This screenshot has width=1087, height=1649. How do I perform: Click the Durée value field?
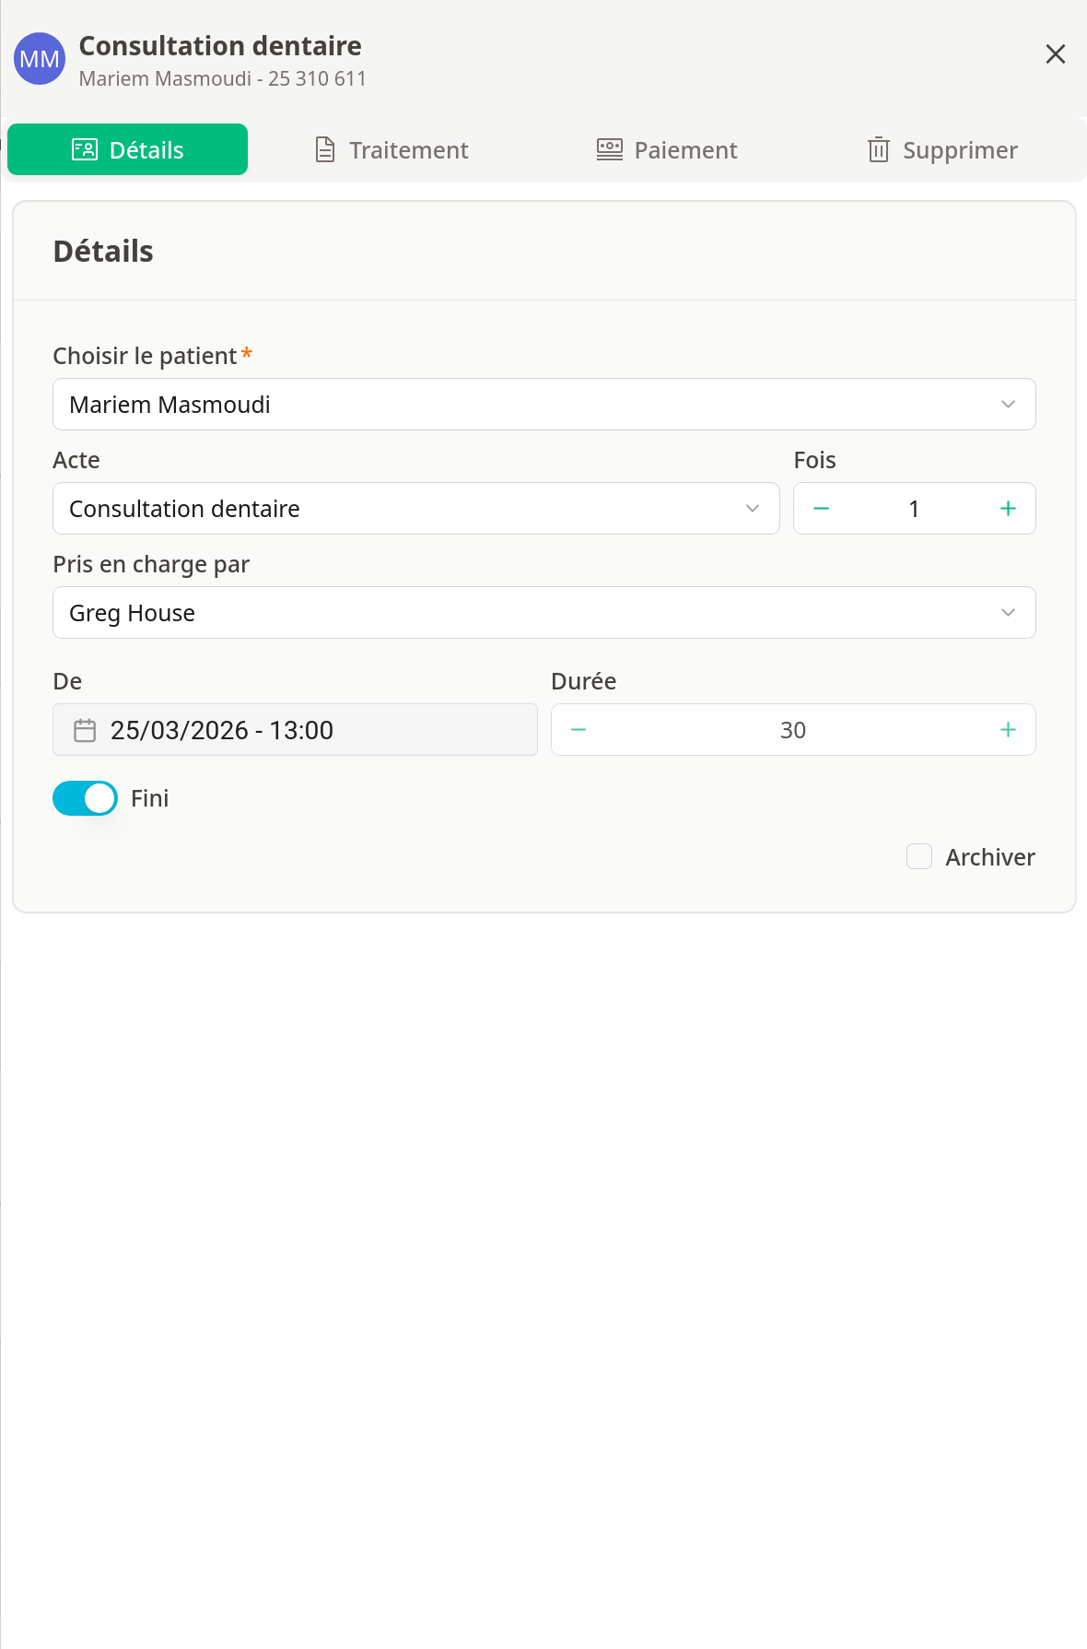point(792,730)
